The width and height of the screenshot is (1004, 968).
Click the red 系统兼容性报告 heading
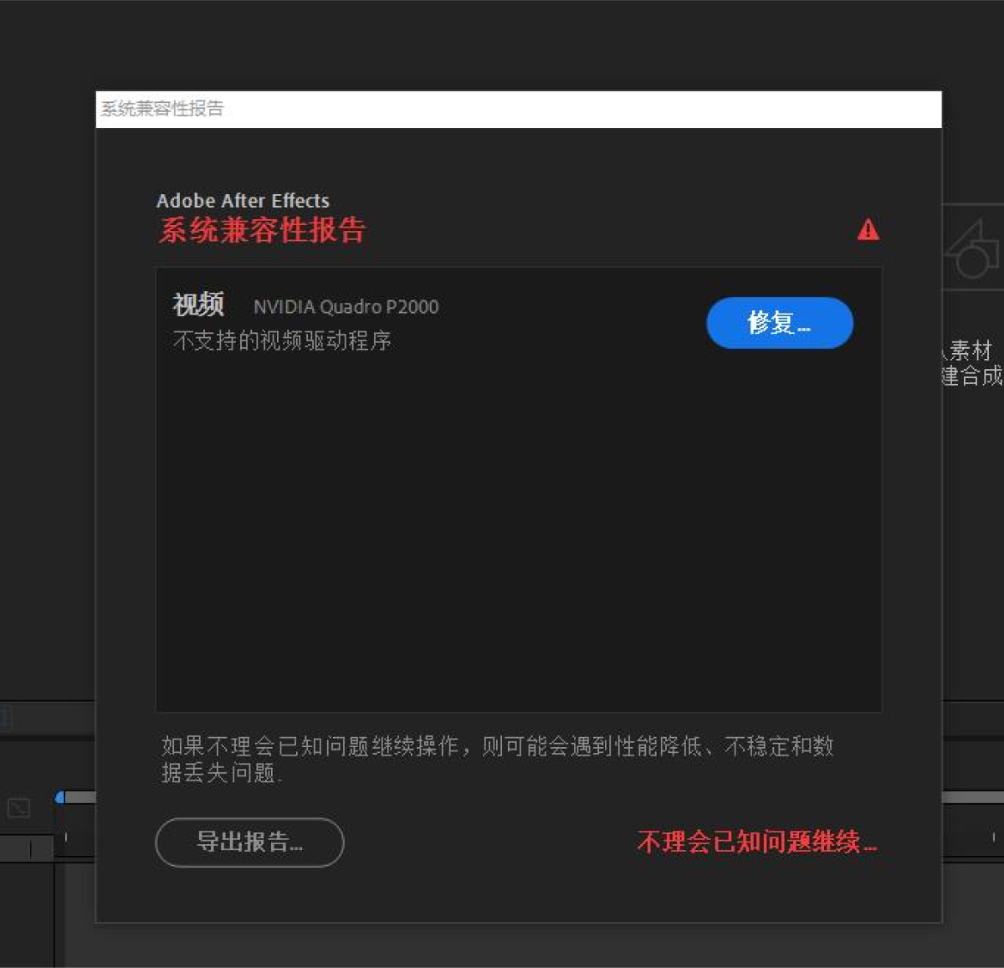click(262, 230)
